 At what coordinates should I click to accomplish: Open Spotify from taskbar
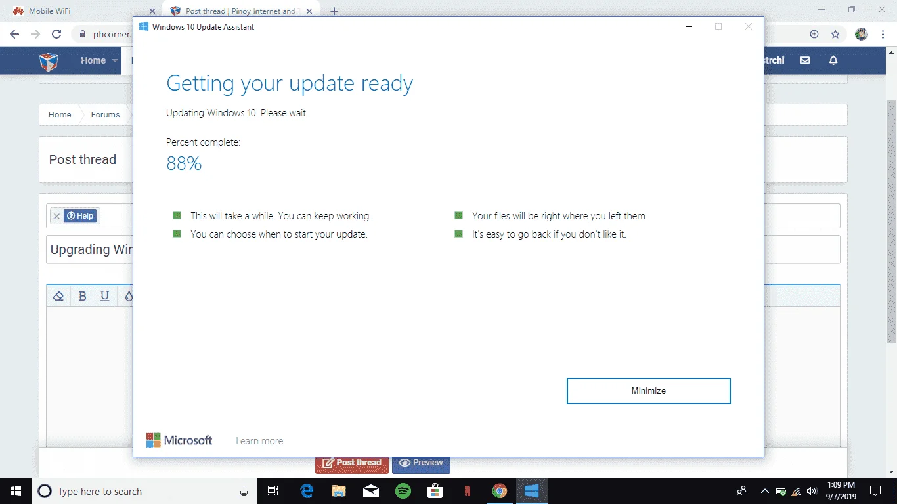403,491
